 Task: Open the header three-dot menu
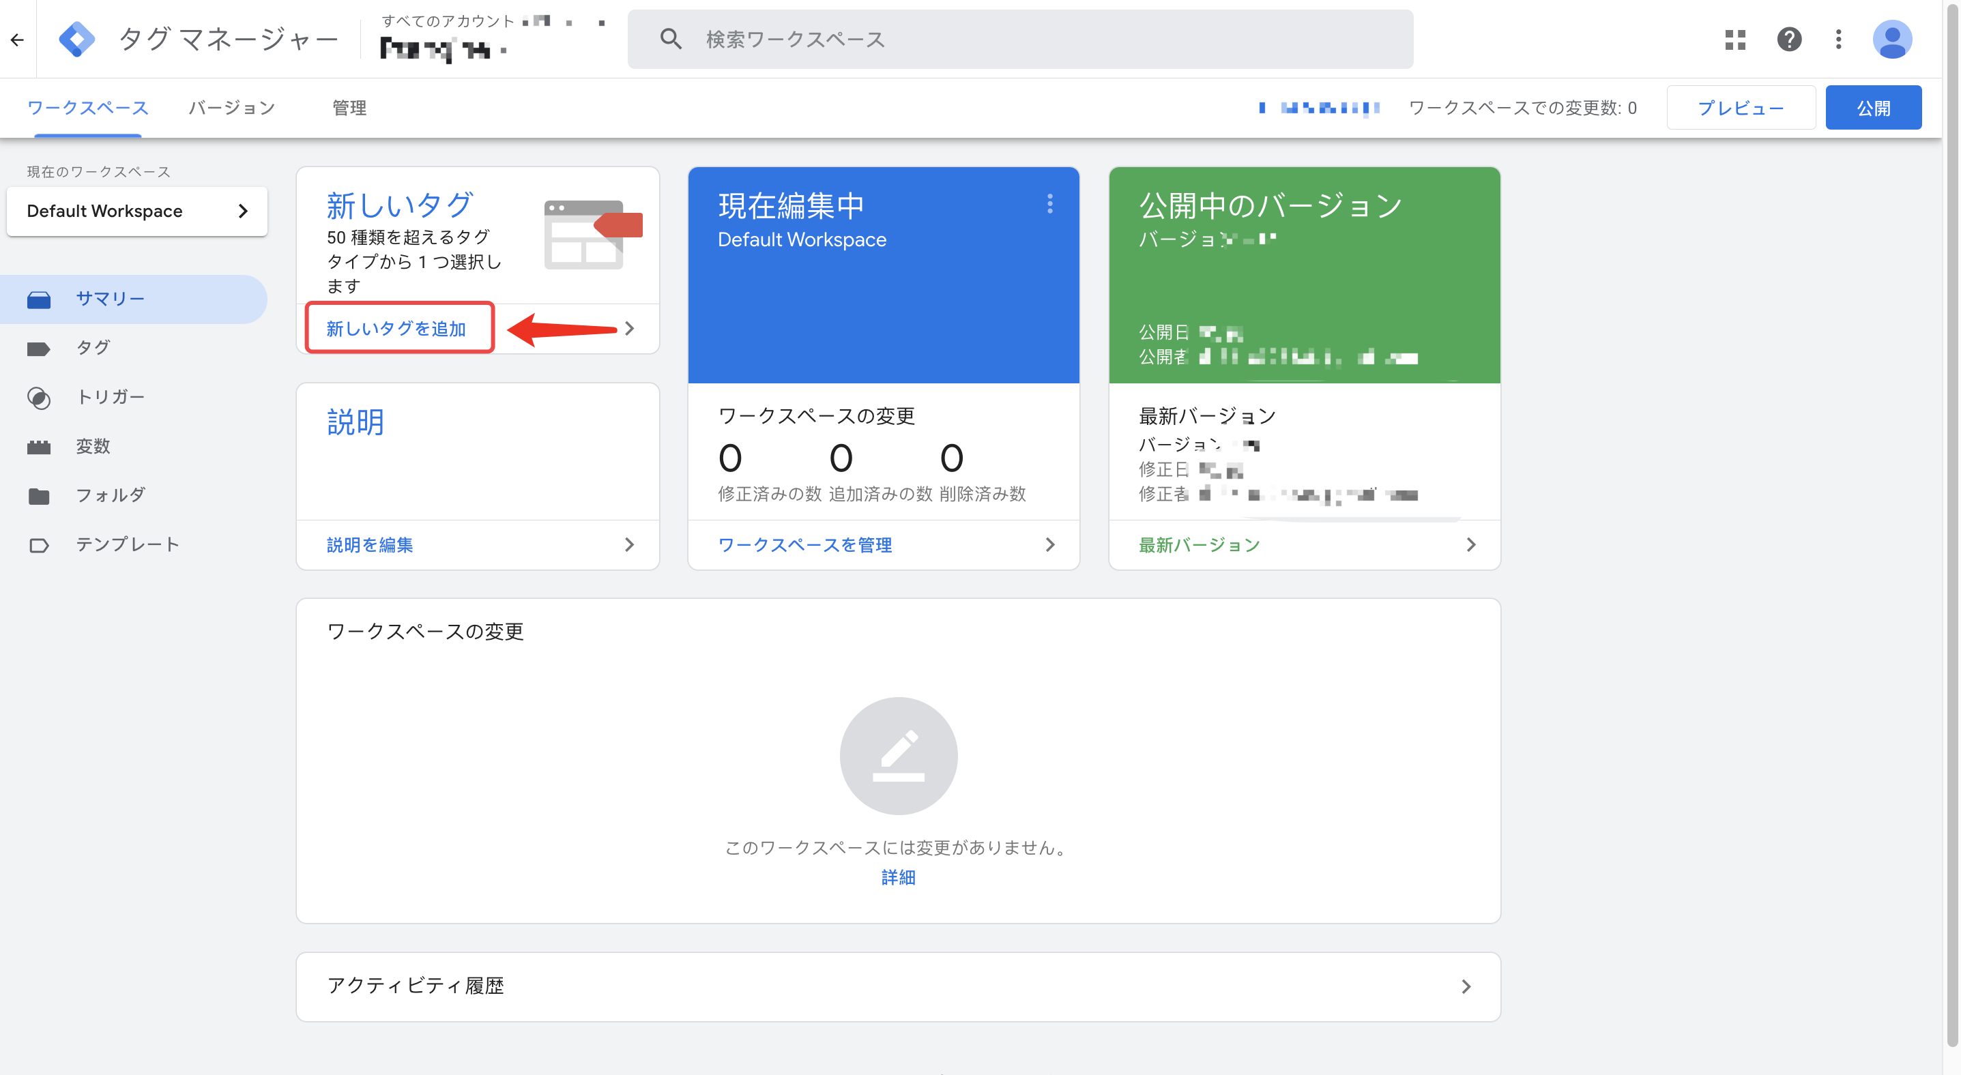1838,40
